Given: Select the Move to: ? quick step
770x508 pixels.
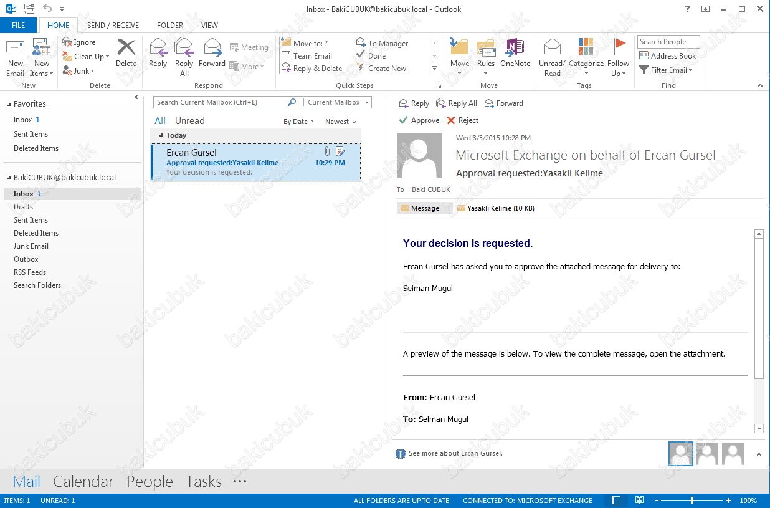Looking at the screenshot, I should (305, 43).
